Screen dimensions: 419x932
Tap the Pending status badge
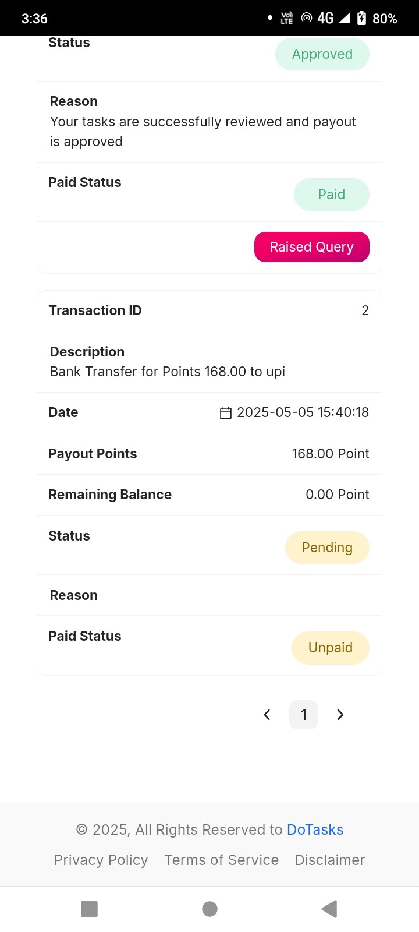(x=327, y=548)
